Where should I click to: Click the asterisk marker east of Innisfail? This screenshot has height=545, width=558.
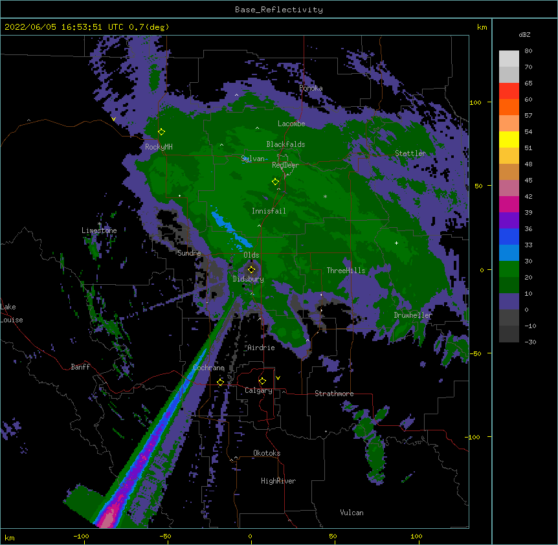[x=325, y=197]
